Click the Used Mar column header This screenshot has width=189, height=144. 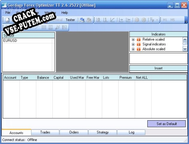pyautogui.click(x=77, y=78)
